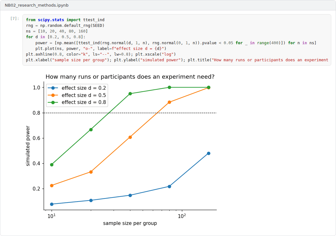Click the y-axis tick label 0.4
336x236 pixels.
click(x=37, y=163)
